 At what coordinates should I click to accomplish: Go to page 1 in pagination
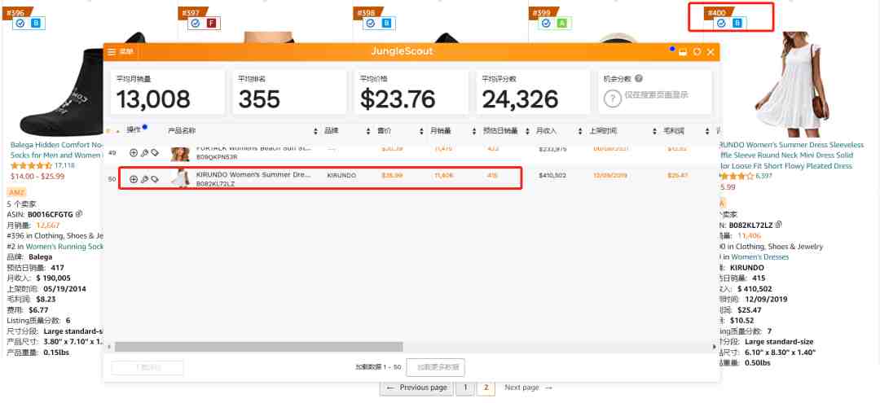point(464,388)
